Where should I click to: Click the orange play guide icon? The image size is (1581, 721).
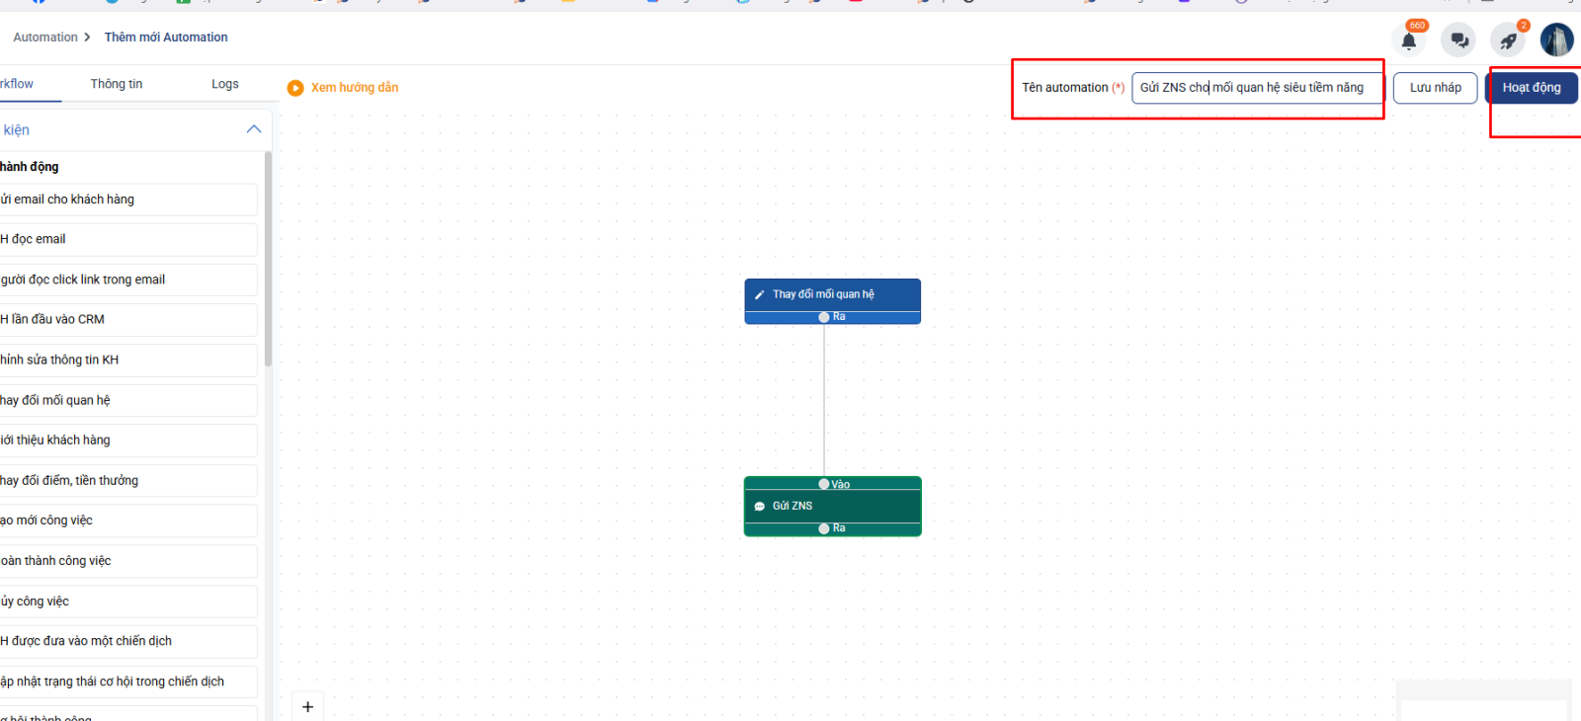[295, 88]
